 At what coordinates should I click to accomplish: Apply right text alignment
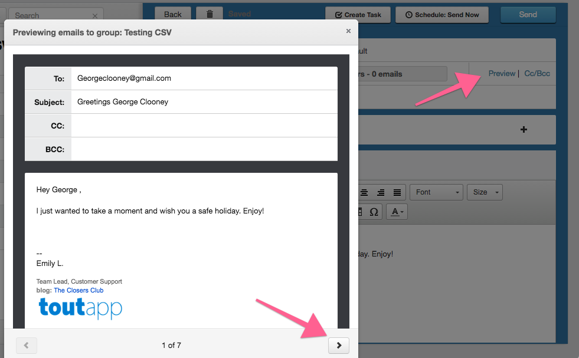(x=381, y=192)
